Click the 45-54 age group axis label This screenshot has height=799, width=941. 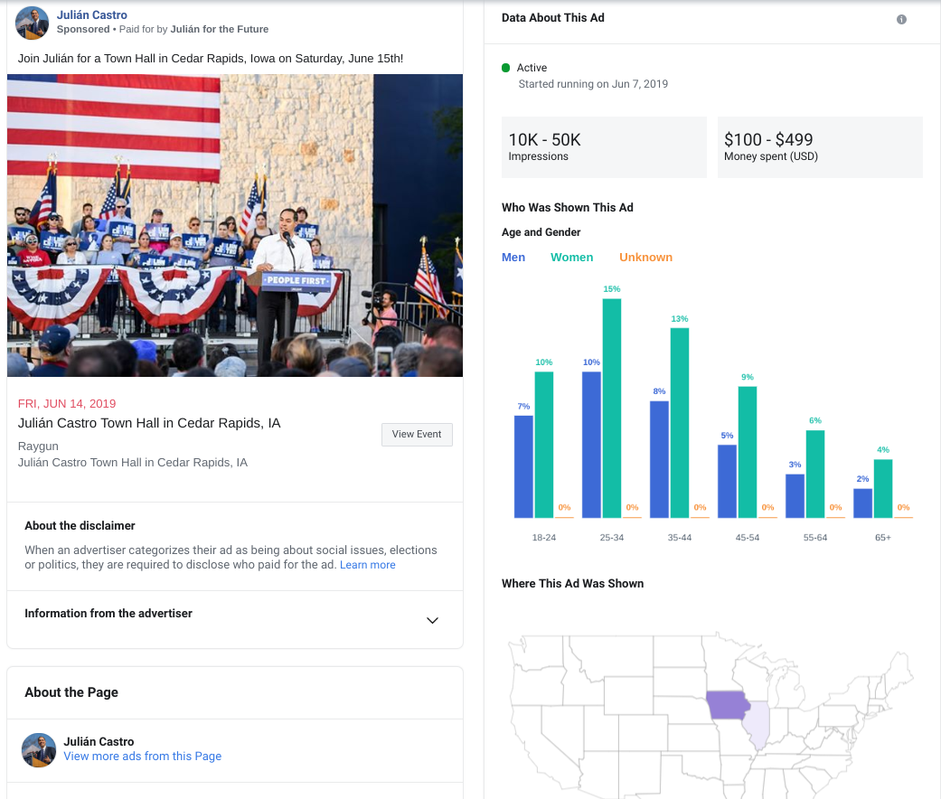point(748,538)
